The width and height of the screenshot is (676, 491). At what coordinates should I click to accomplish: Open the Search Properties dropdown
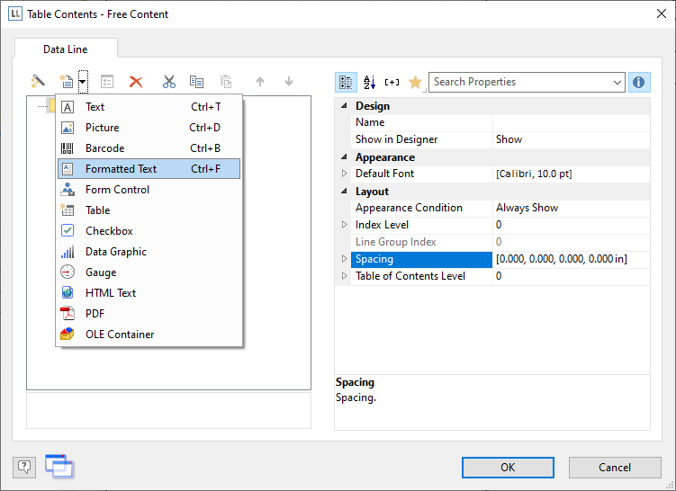point(617,82)
